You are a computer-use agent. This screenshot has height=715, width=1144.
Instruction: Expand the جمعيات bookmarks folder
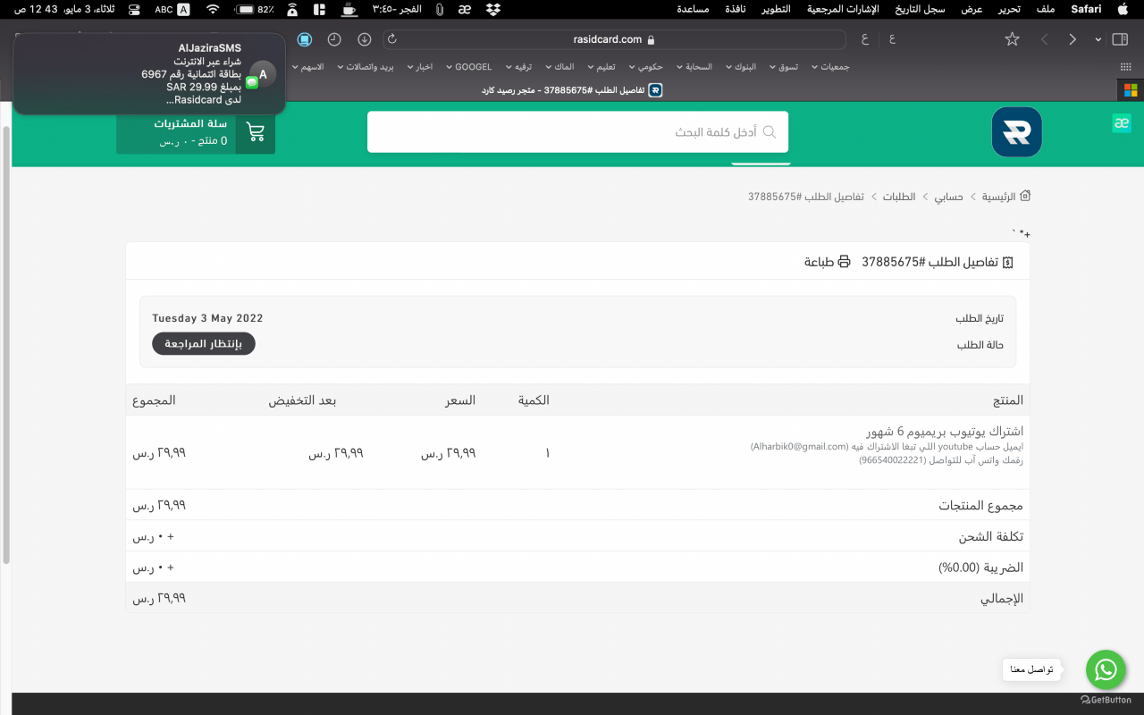click(831, 67)
